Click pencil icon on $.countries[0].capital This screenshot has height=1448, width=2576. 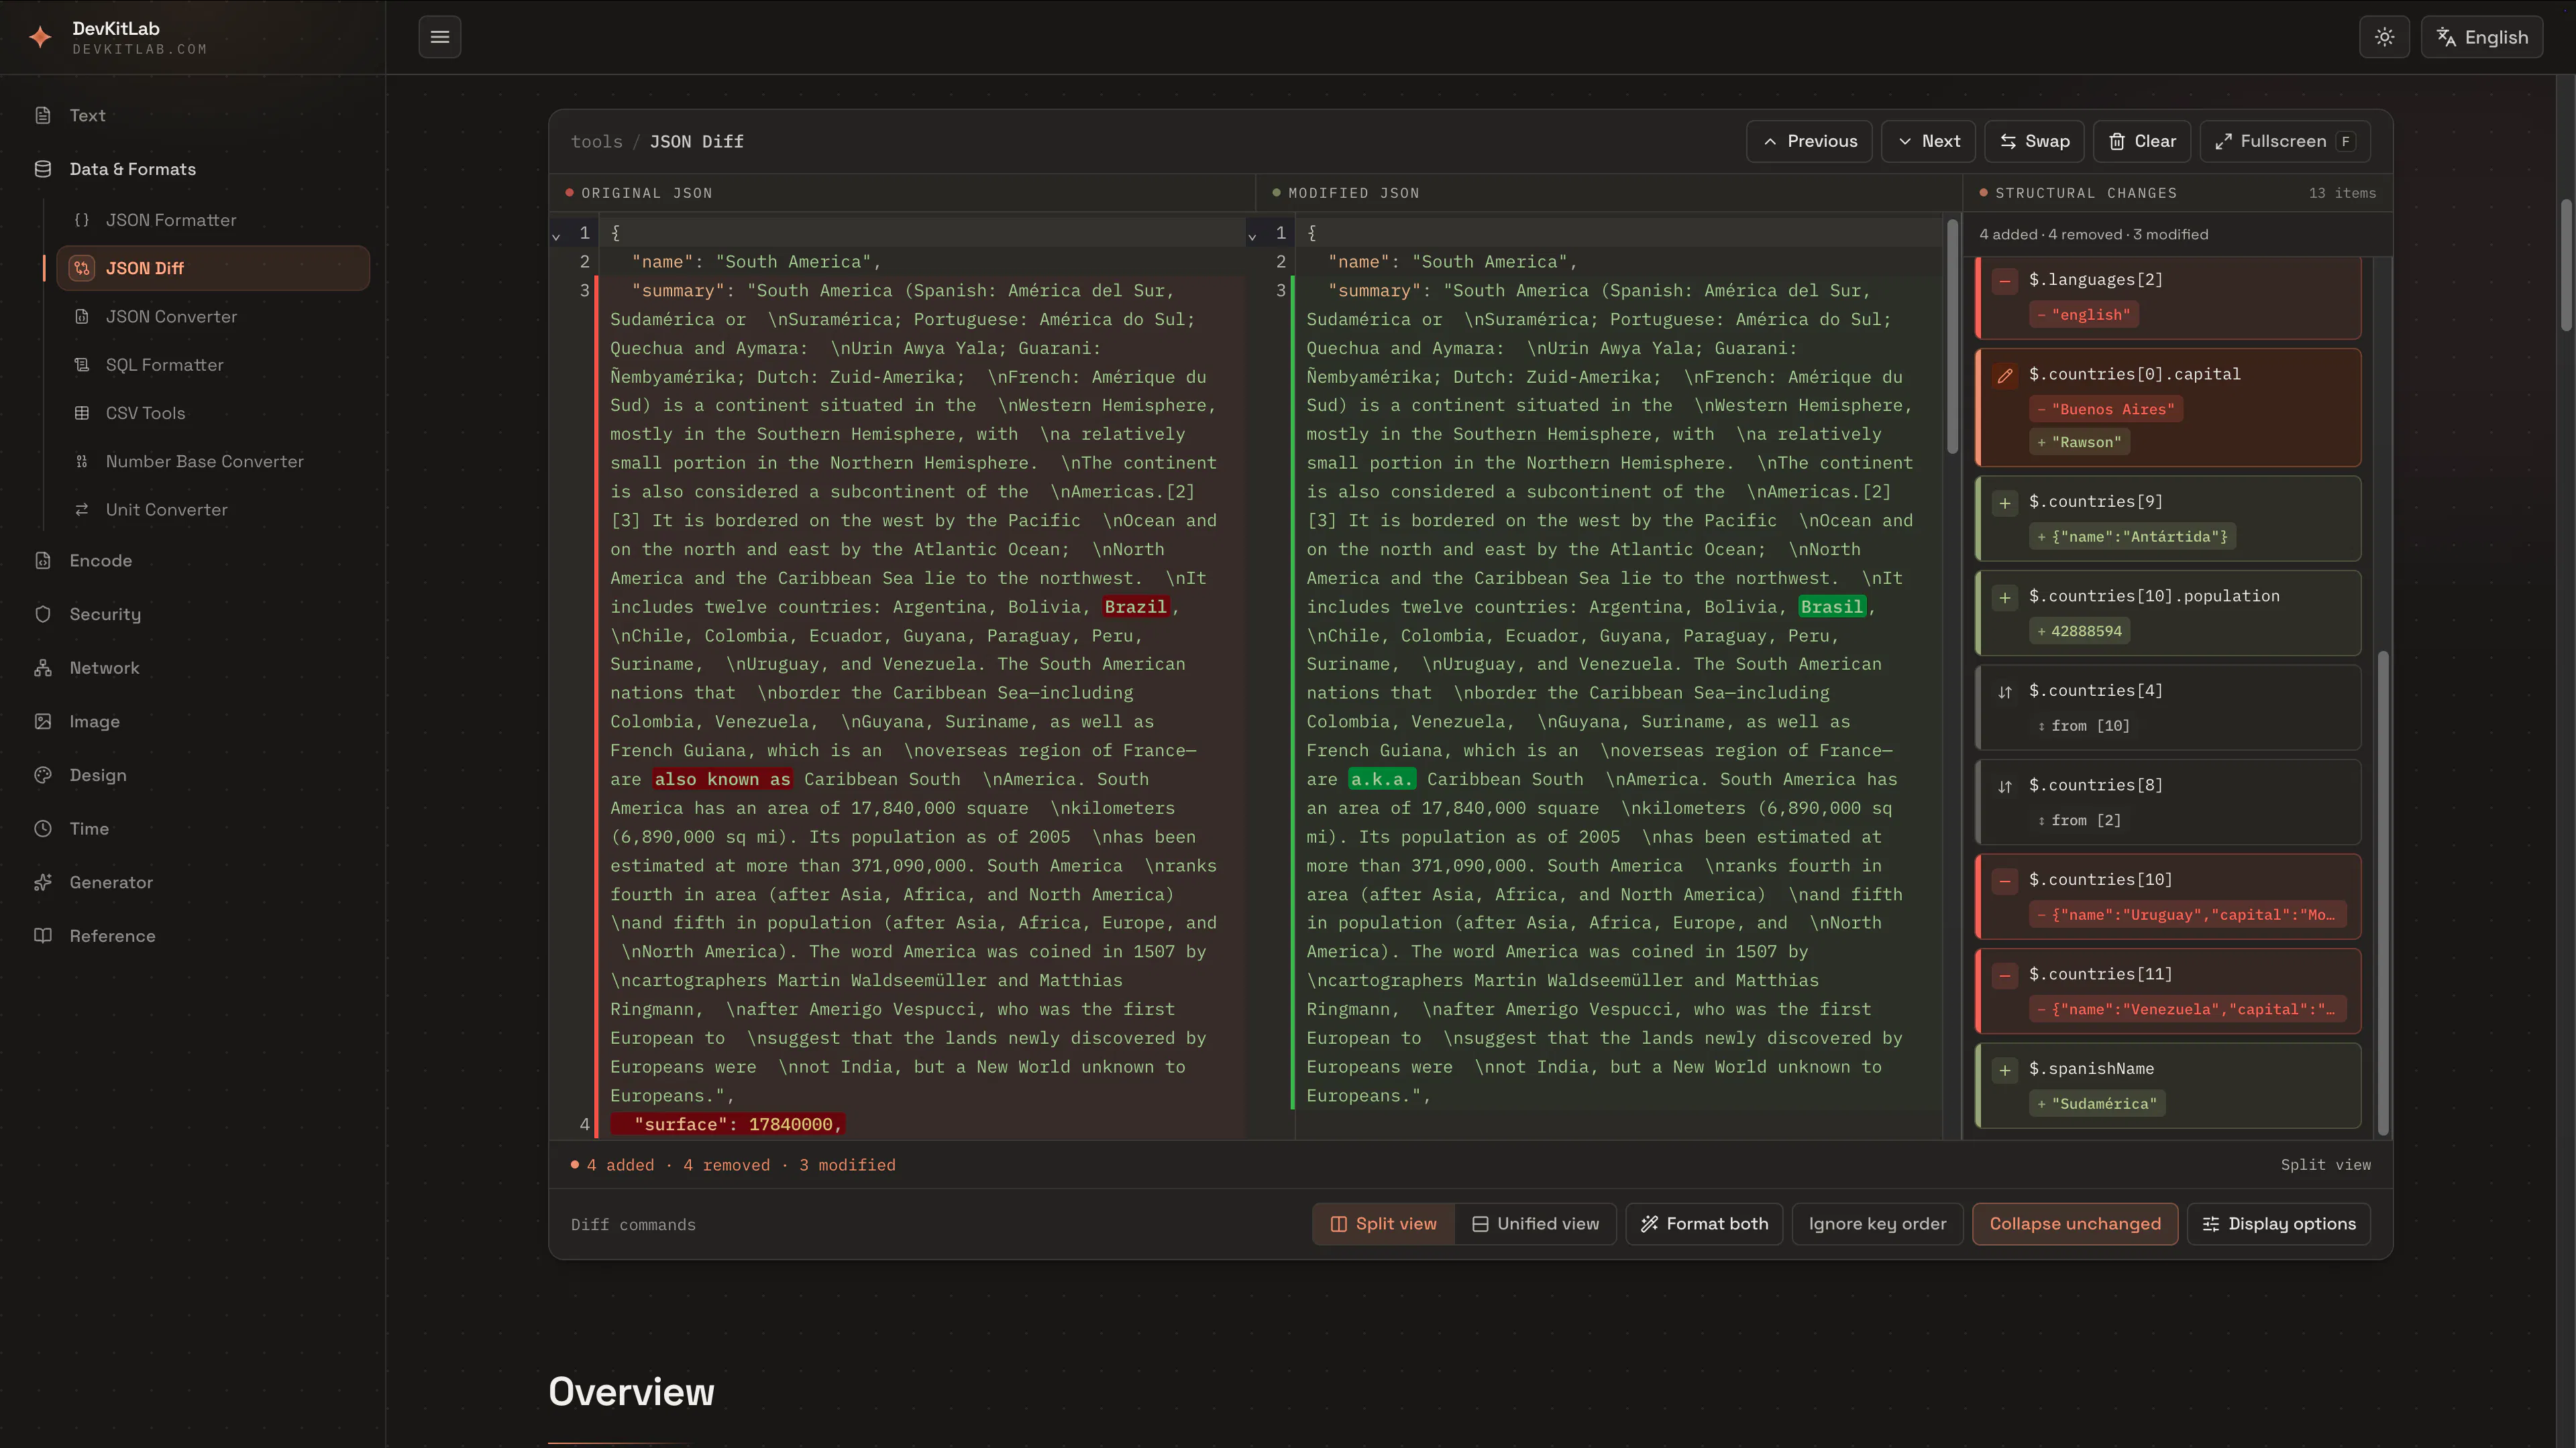(x=2005, y=375)
